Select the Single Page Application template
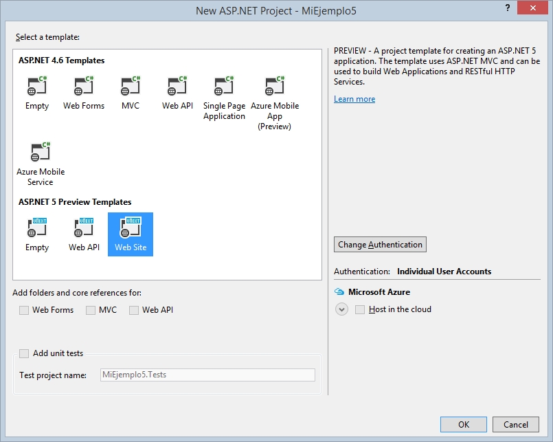 224,98
